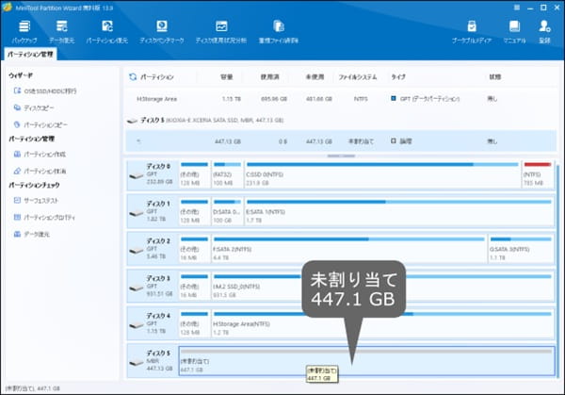Image resolution: width=565 pixels, height=395 pixels.
Task: Click the disk map vertical scrollbar
Action: coord(557,271)
